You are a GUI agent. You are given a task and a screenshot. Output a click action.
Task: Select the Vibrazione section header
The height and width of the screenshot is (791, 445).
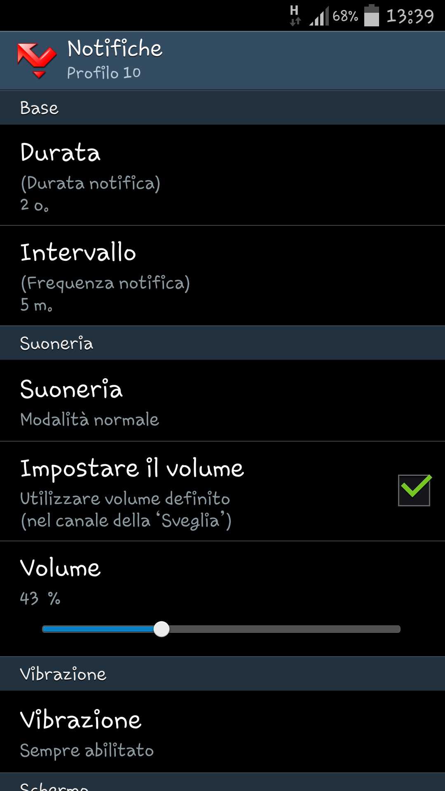click(x=222, y=674)
